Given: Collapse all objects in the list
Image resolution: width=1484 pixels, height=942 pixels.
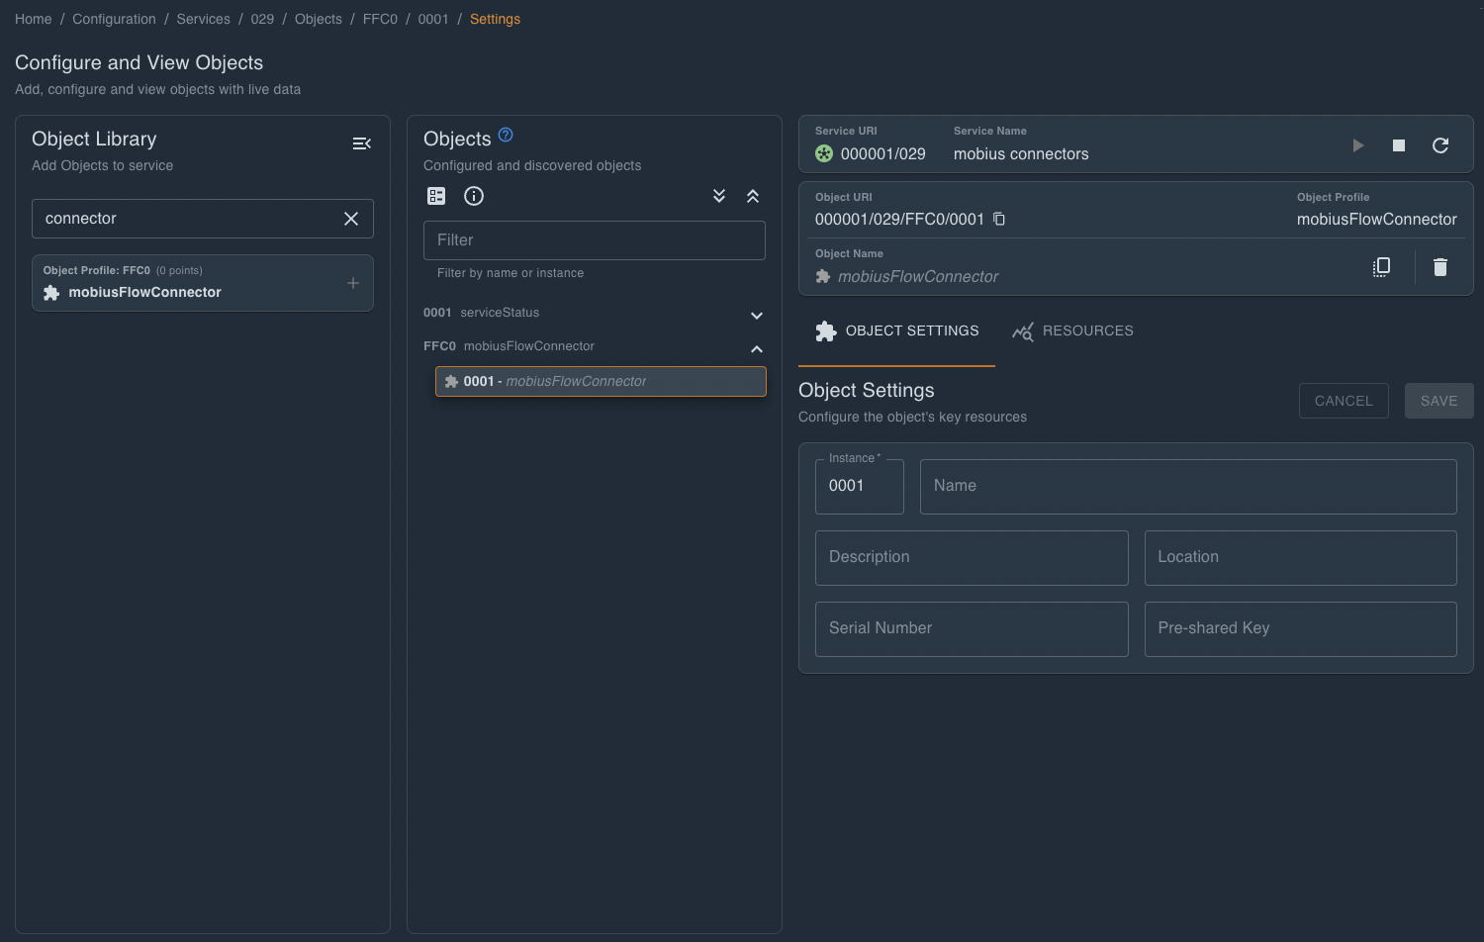Looking at the screenshot, I should coord(753,196).
